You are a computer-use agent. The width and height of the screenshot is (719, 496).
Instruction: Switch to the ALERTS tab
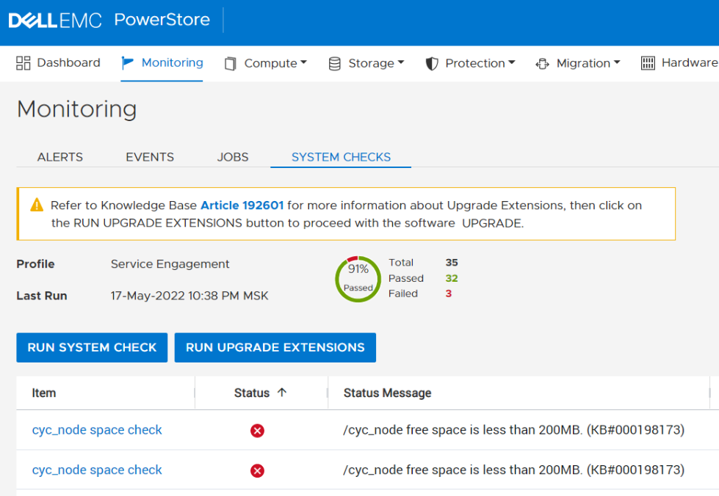coord(59,156)
